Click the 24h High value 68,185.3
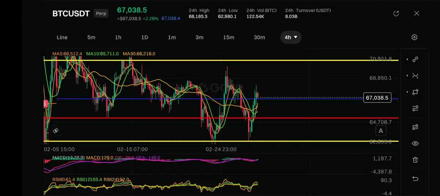Viewport: 440px width, 196px height. (198, 16)
